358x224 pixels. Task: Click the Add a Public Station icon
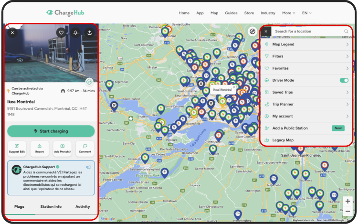tap(266, 128)
